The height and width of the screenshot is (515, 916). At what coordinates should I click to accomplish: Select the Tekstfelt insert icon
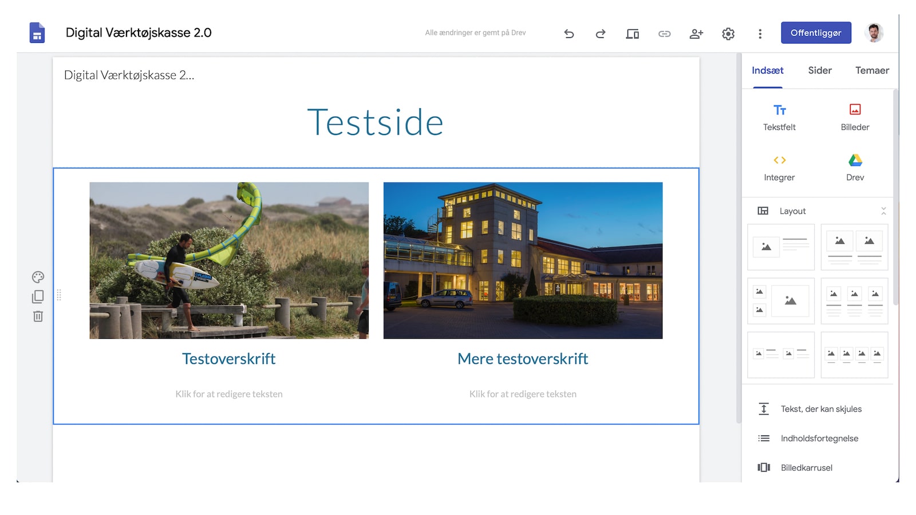click(779, 114)
